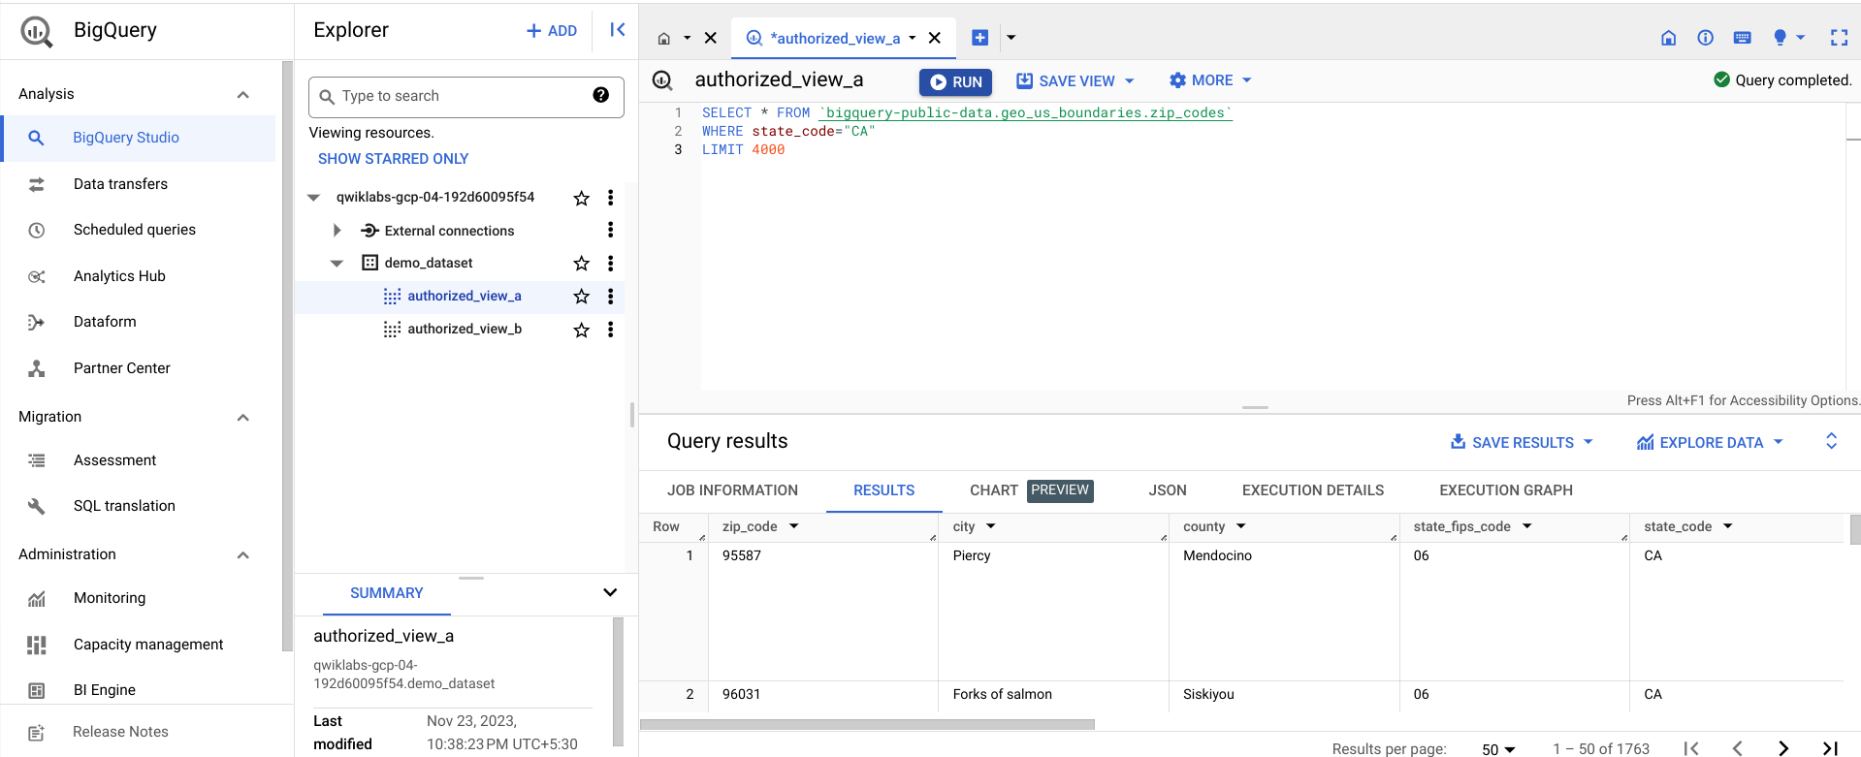This screenshot has height=757, width=1861.
Task: Open the home tab icon
Action: pyautogui.click(x=664, y=39)
